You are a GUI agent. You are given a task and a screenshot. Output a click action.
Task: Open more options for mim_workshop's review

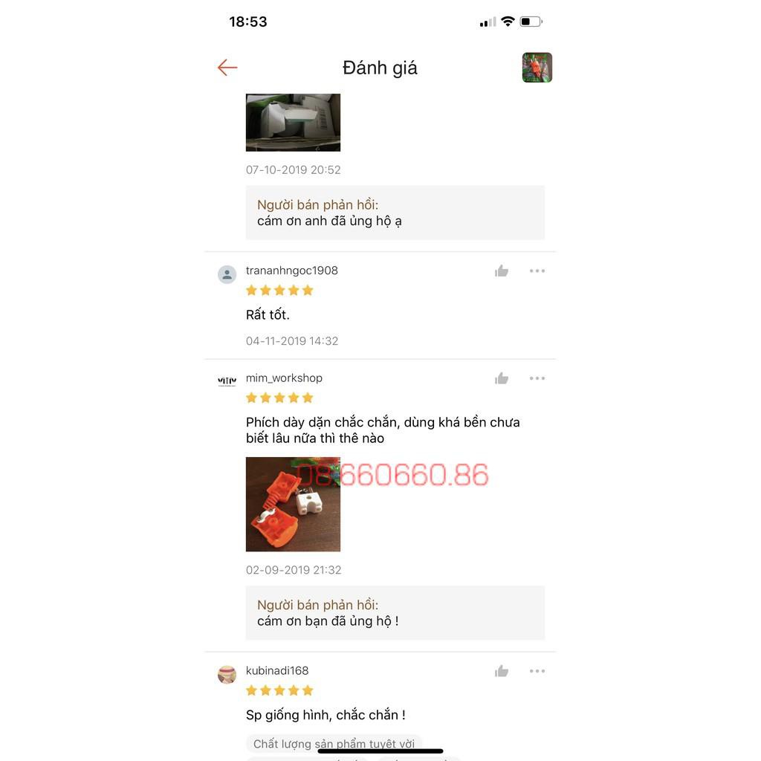pyautogui.click(x=537, y=378)
